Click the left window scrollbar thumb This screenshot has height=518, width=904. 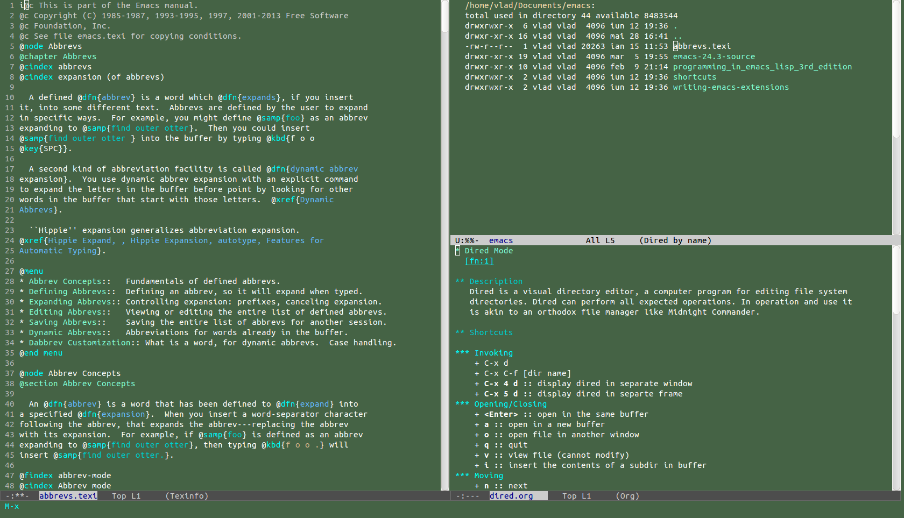(445, 16)
